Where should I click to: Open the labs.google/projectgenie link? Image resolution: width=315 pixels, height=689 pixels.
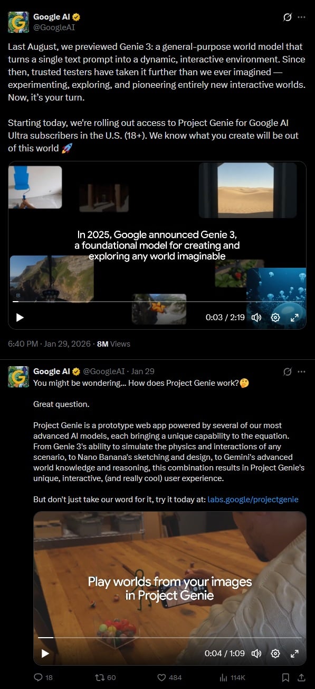click(x=253, y=499)
